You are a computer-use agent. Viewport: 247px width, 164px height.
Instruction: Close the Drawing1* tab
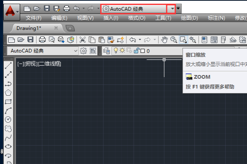coord(56,28)
